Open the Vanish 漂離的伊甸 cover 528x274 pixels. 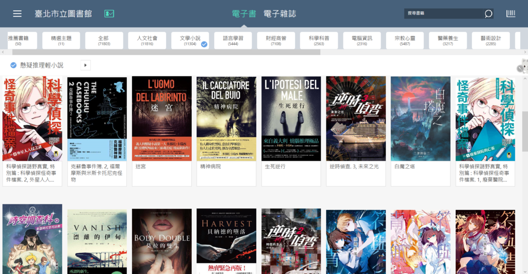click(97, 241)
